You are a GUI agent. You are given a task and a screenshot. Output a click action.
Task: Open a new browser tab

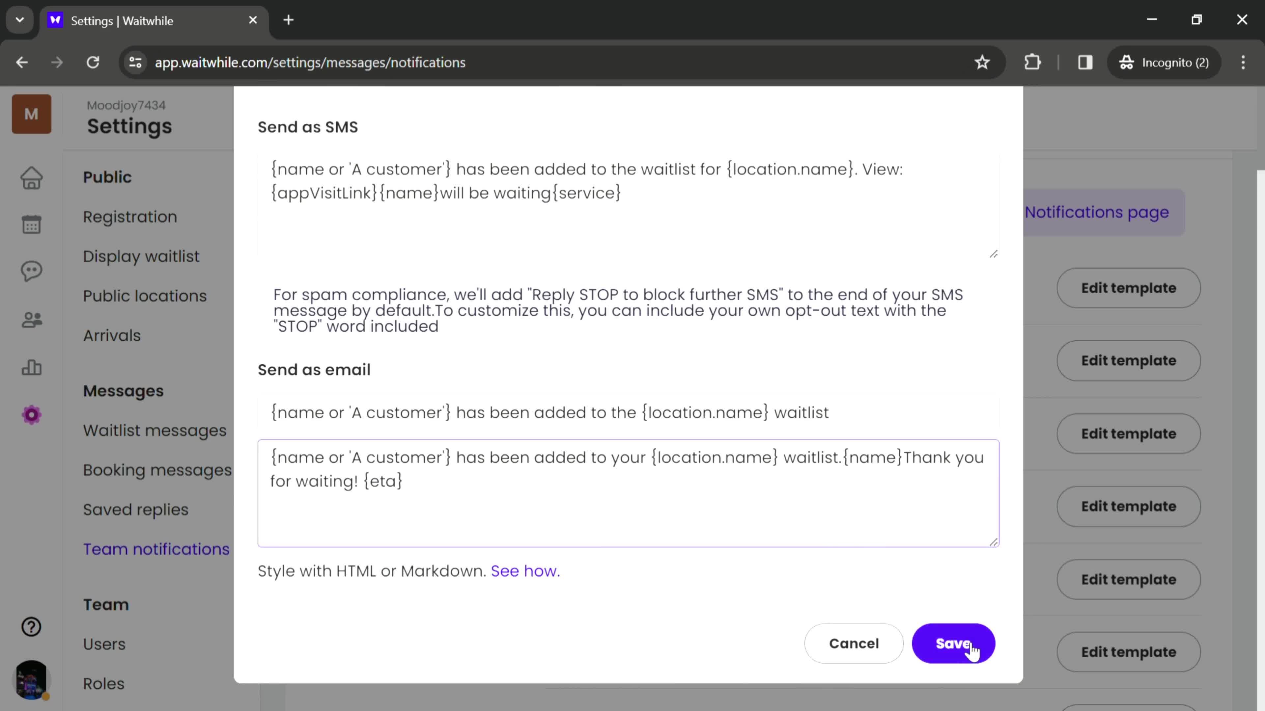coord(289,20)
